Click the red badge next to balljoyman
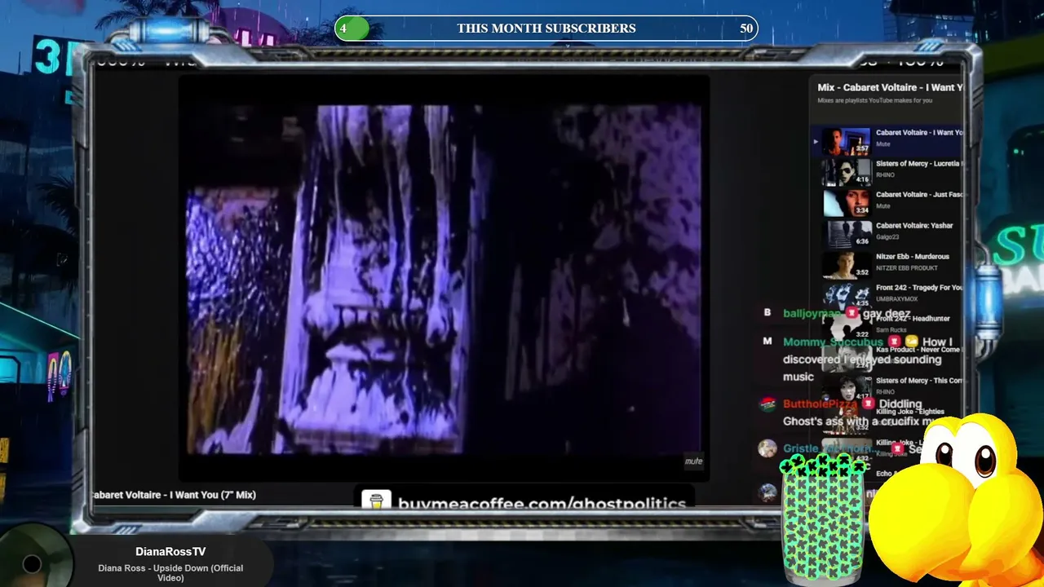The width and height of the screenshot is (1044, 587). [852, 313]
